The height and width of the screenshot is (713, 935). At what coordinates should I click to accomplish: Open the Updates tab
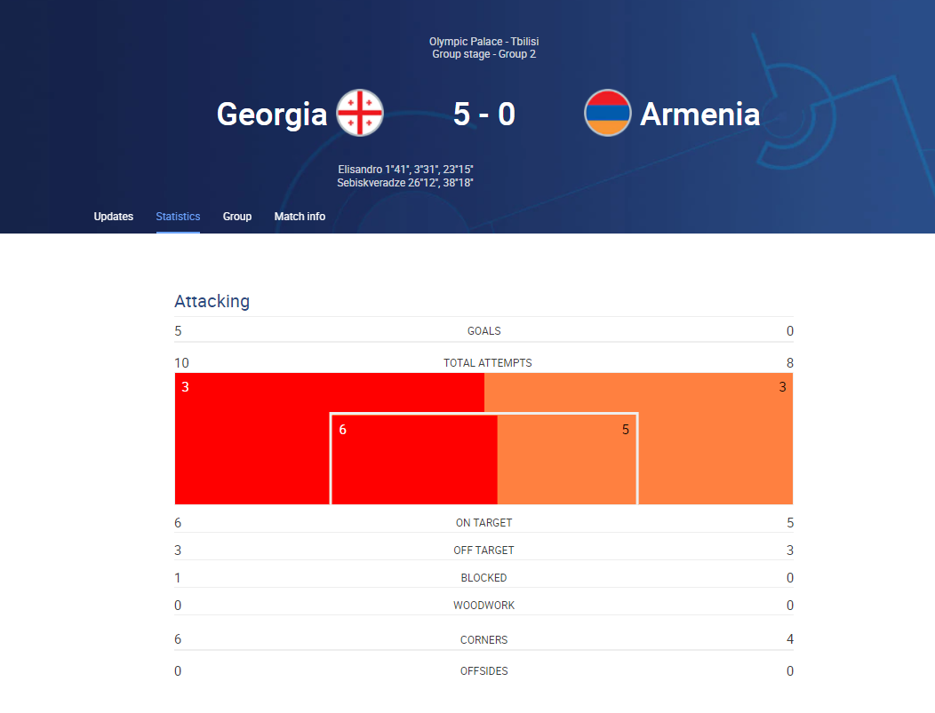pyautogui.click(x=113, y=217)
